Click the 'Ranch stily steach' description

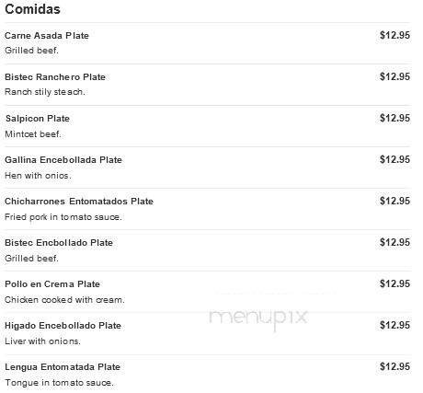[x=45, y=92]
